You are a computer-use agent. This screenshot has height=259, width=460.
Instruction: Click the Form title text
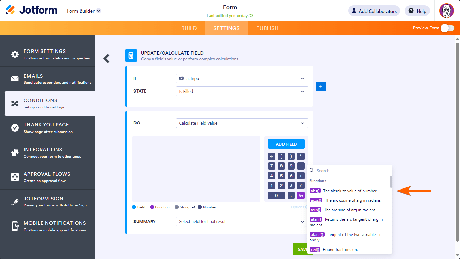point(230,7)
